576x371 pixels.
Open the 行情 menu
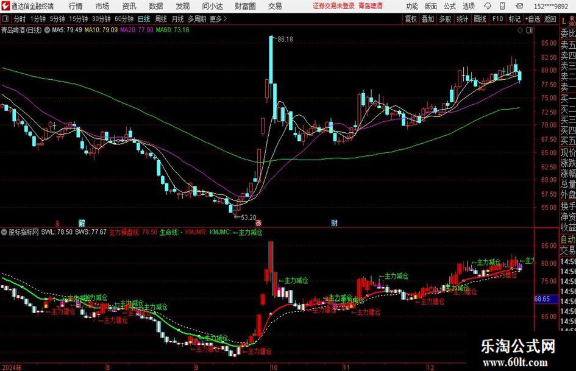76,6
